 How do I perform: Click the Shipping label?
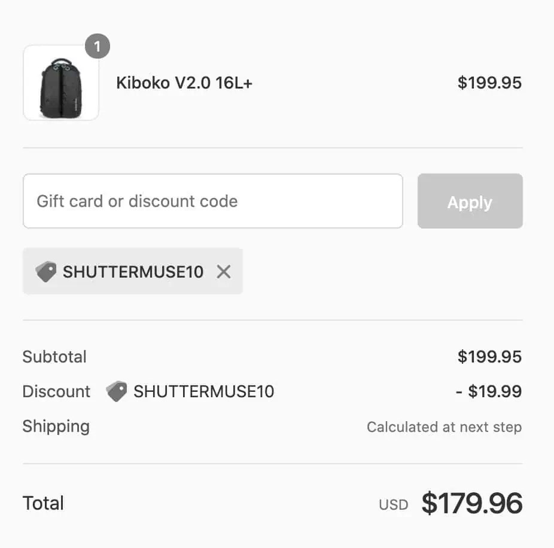[x=56, y=426]
